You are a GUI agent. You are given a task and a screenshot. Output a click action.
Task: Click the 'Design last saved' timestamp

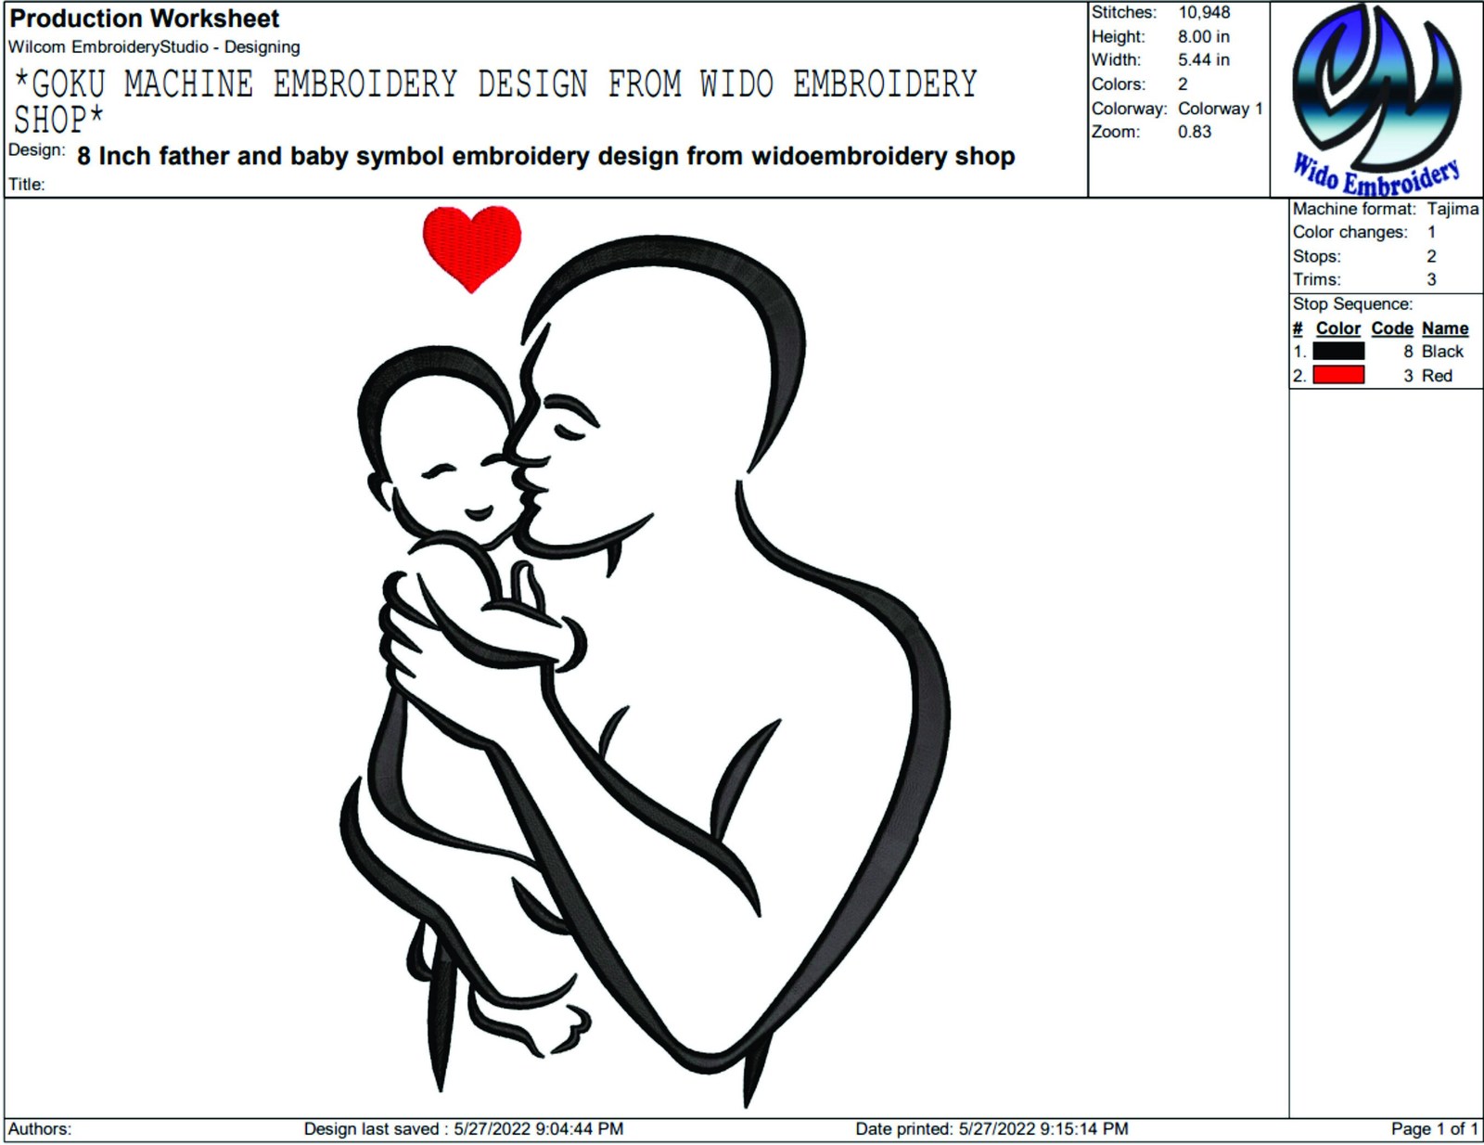pyautogui.click(x=464, y=1129)
